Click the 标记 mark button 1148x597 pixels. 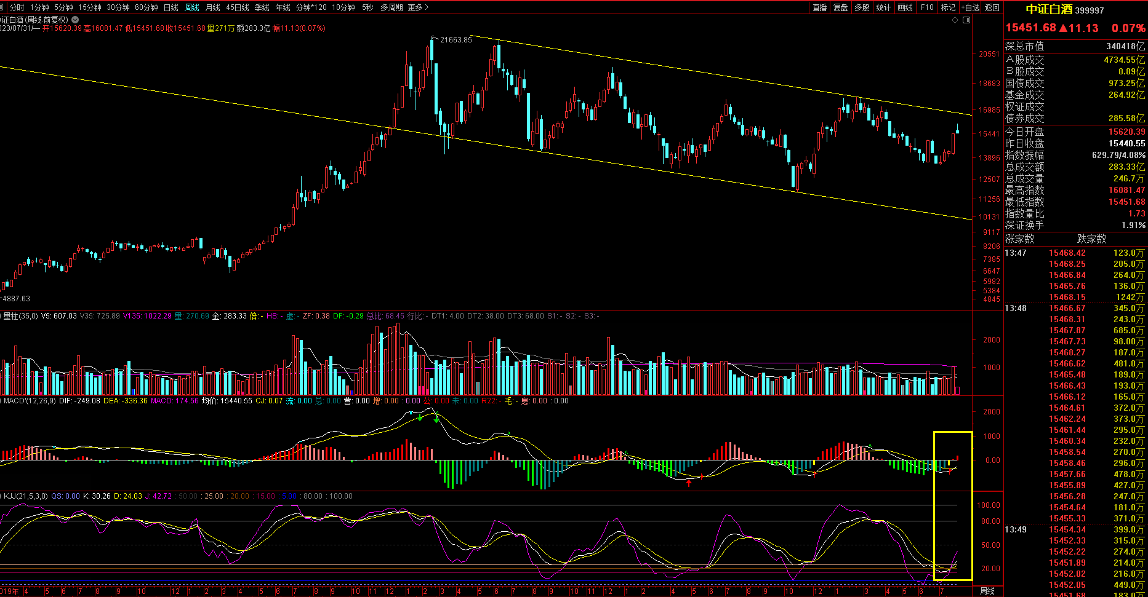coord(948,7)
